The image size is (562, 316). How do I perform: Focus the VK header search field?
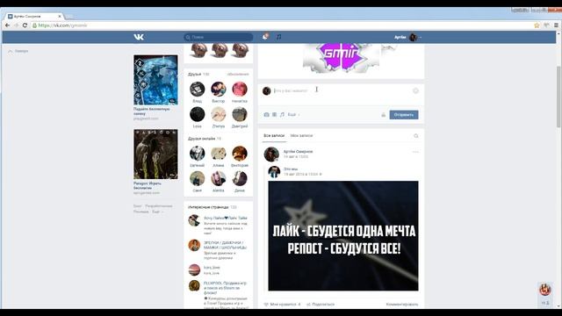coord(219,37)
